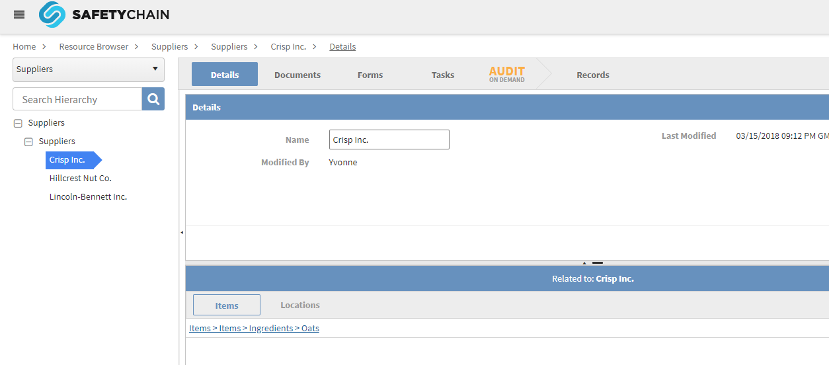Select the Items related tab

coord(227,305)
